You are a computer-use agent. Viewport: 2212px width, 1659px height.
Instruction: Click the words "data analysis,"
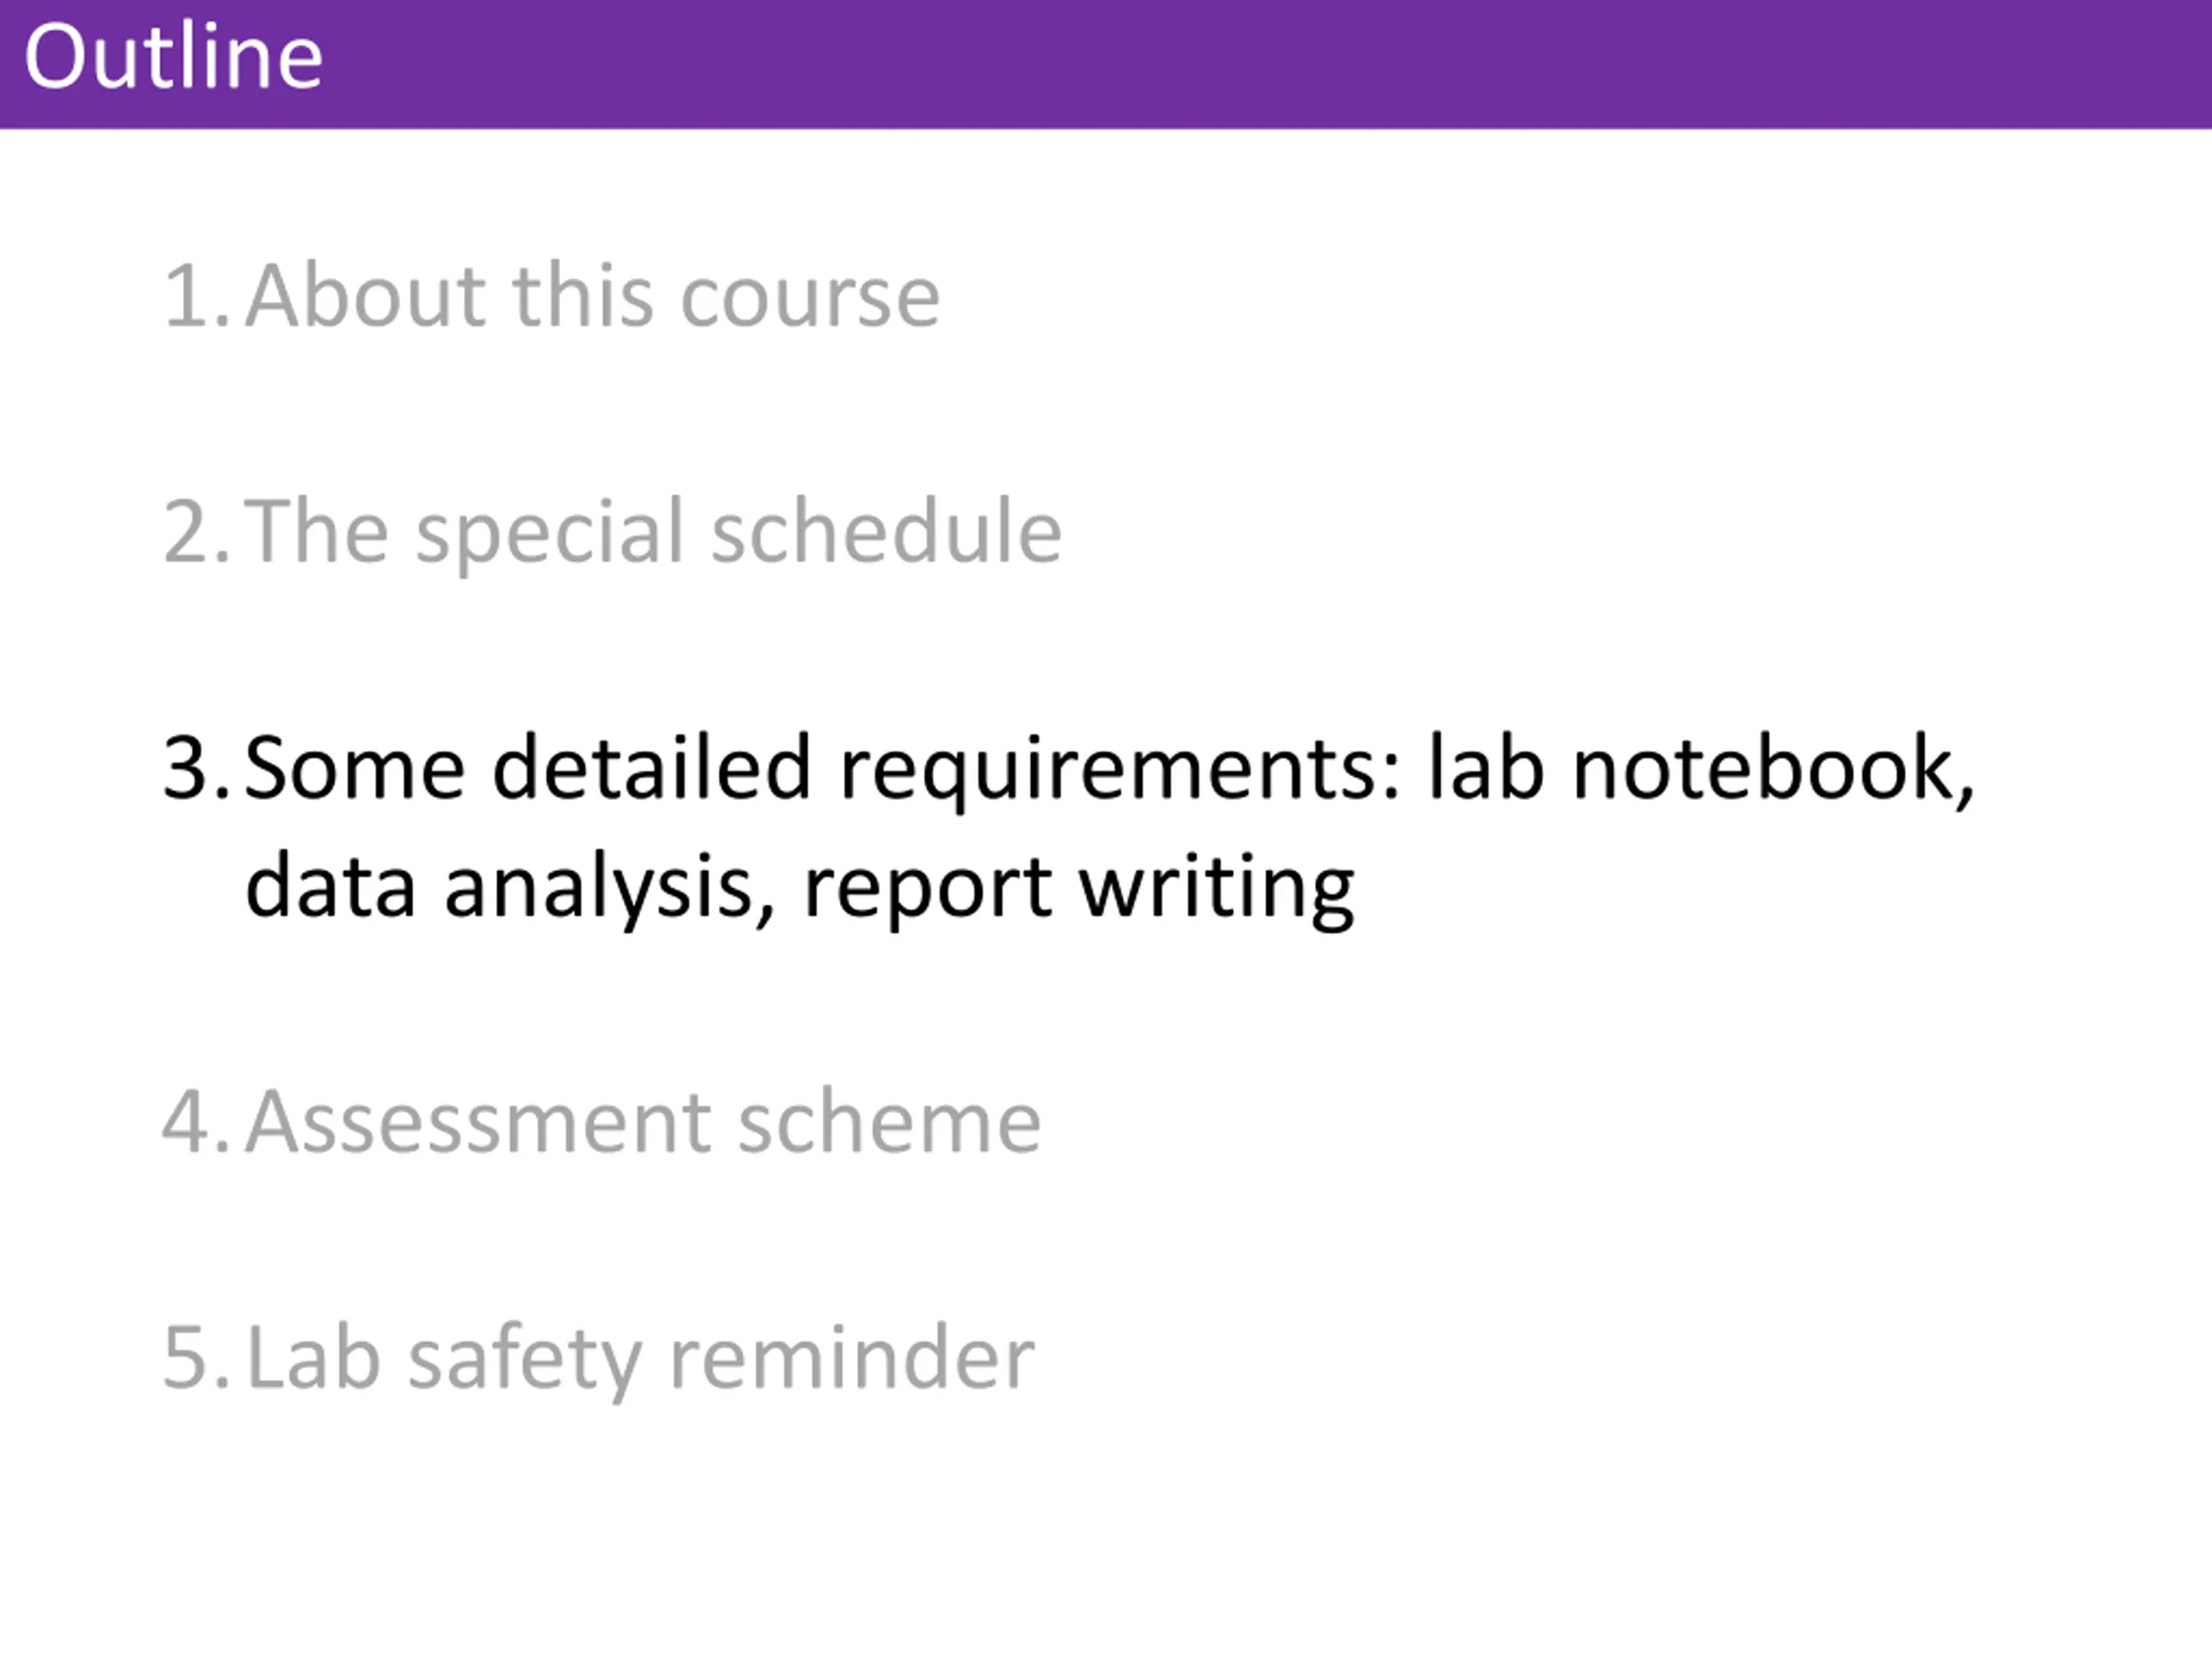coord(510,888)
